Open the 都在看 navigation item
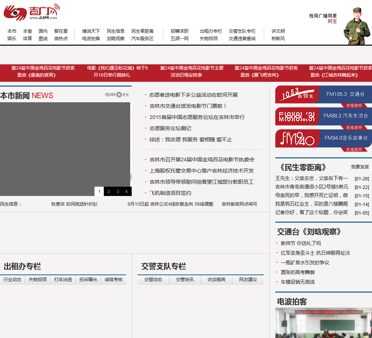This screenshot has height=338, width=372. [x=61, y=31]
